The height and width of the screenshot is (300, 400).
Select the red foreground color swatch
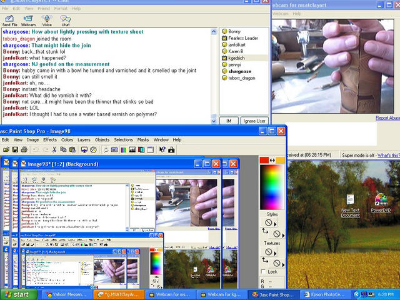pos(264,160)
